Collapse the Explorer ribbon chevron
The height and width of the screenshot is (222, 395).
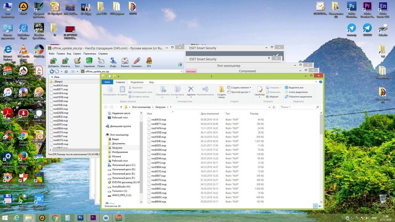(316, 82)
